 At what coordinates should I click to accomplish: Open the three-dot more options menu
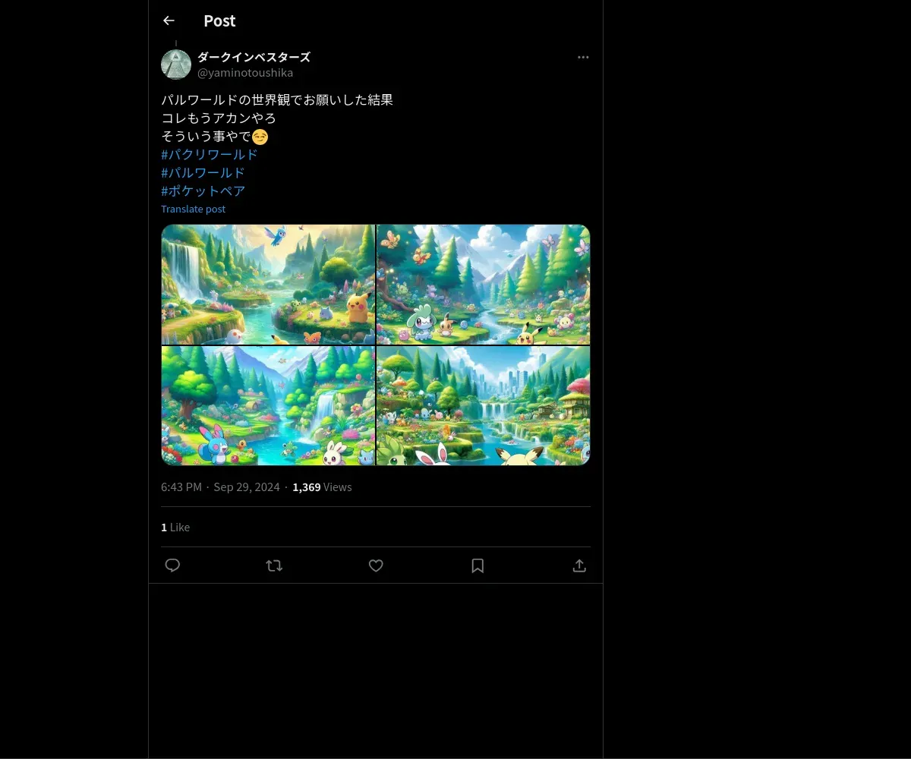583,57
